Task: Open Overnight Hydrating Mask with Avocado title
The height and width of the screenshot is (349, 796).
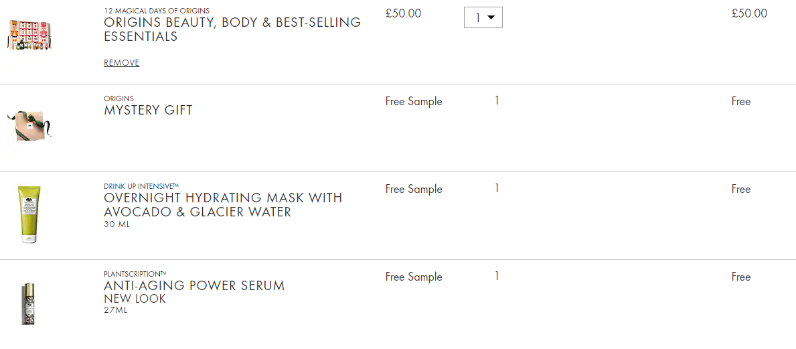Action: (x=223, y=205)
